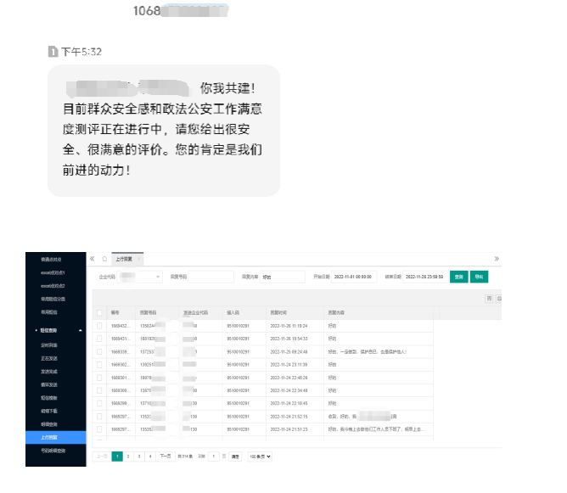Check the row replied at 2022-11-24 23:11:39
Viewport: 567px width, 493px height.
click(x=99, y=365)
